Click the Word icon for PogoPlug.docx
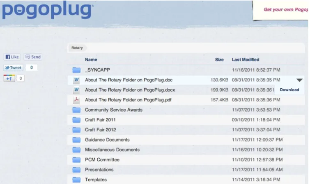The image size is (310, 184). [76, 90]
